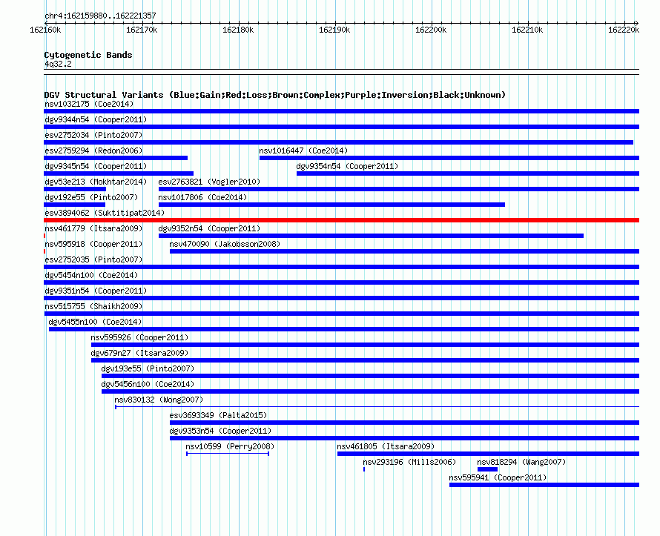Open dgv9352n54 (Cooper2011) label

(x=209, y=228)
